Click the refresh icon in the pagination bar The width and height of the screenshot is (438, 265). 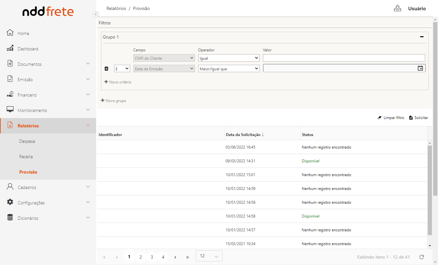pos(422,257)
